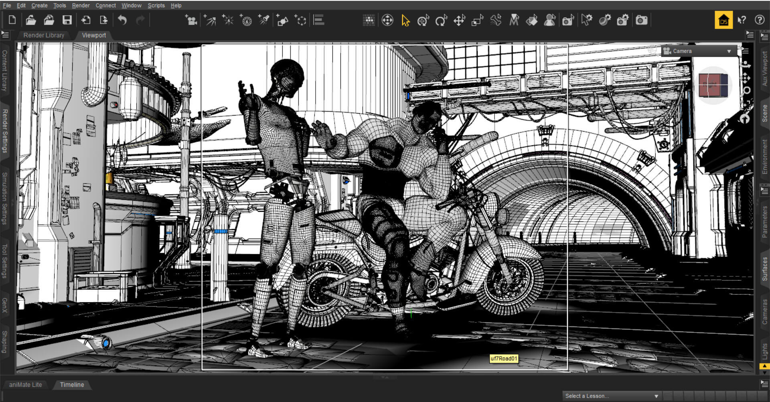The image size is (770, 402).
Task: Activate the Node Selection arrow tool
Action: click(x=405, y=20)
